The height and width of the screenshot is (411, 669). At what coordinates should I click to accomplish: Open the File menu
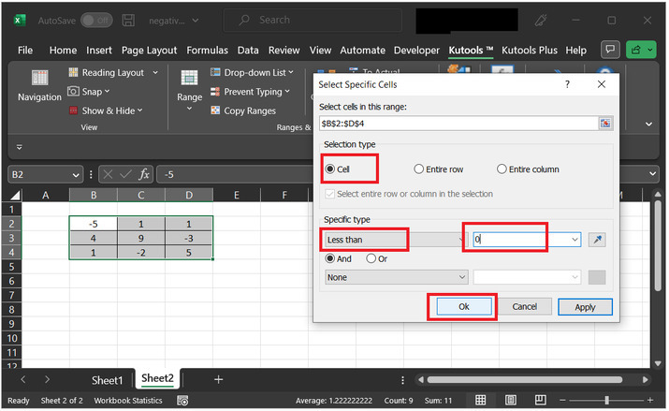(25, 51)
